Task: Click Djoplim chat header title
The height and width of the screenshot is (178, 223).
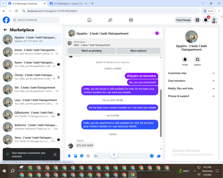Action: coord(103,33)
